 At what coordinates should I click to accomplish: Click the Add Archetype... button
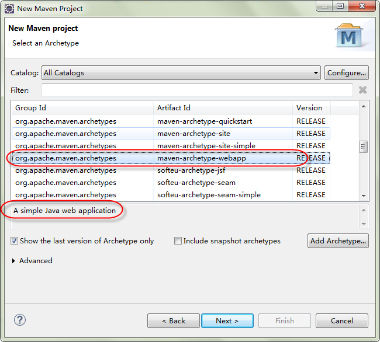pyautogui.click(x=338, y=241)
